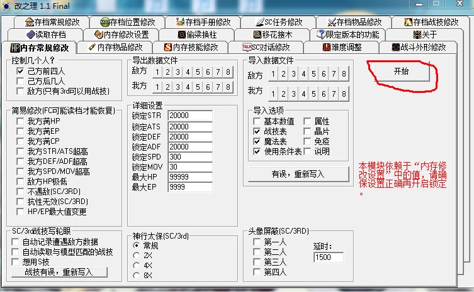Click the 延时 input field
Screen dimensions: 474x292
tap(329, 257)
